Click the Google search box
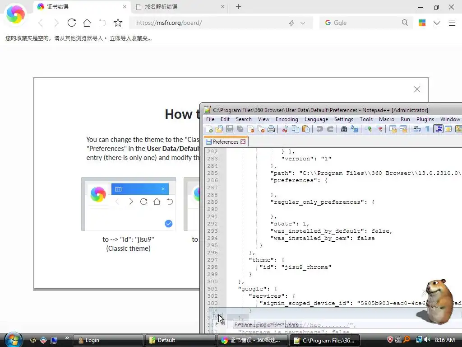The width and height of the screenshot is (462, 347). coord(365,23)
